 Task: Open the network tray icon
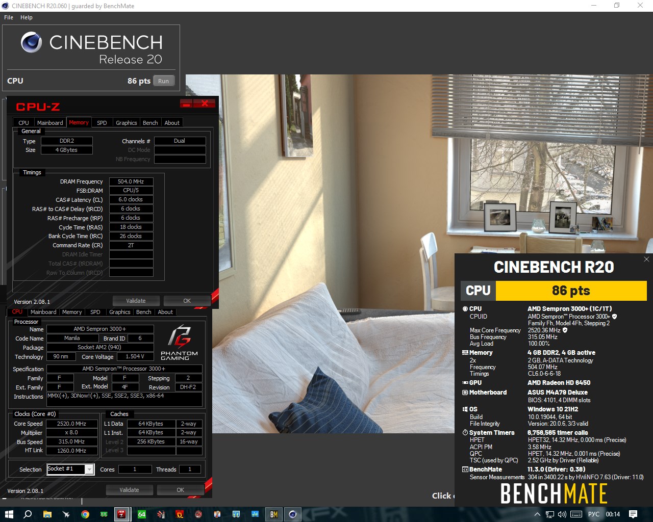click(x=550, y=514)
